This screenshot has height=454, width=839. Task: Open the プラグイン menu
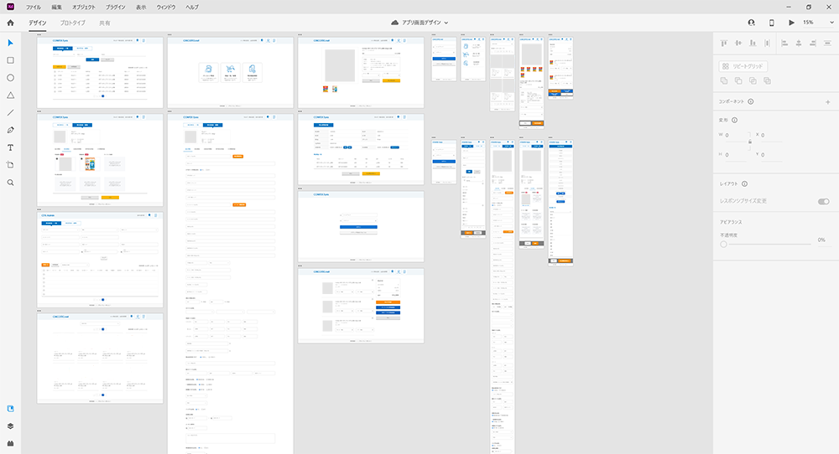coord(116,7)
